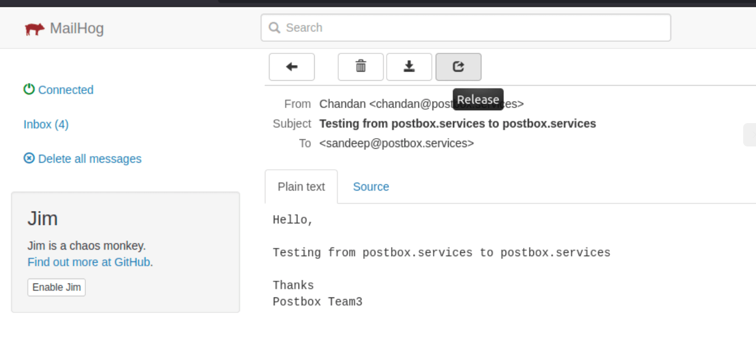This screenshot has height=357, width=756.
Task: Click the email subject line text
Action: pos(458,123)
